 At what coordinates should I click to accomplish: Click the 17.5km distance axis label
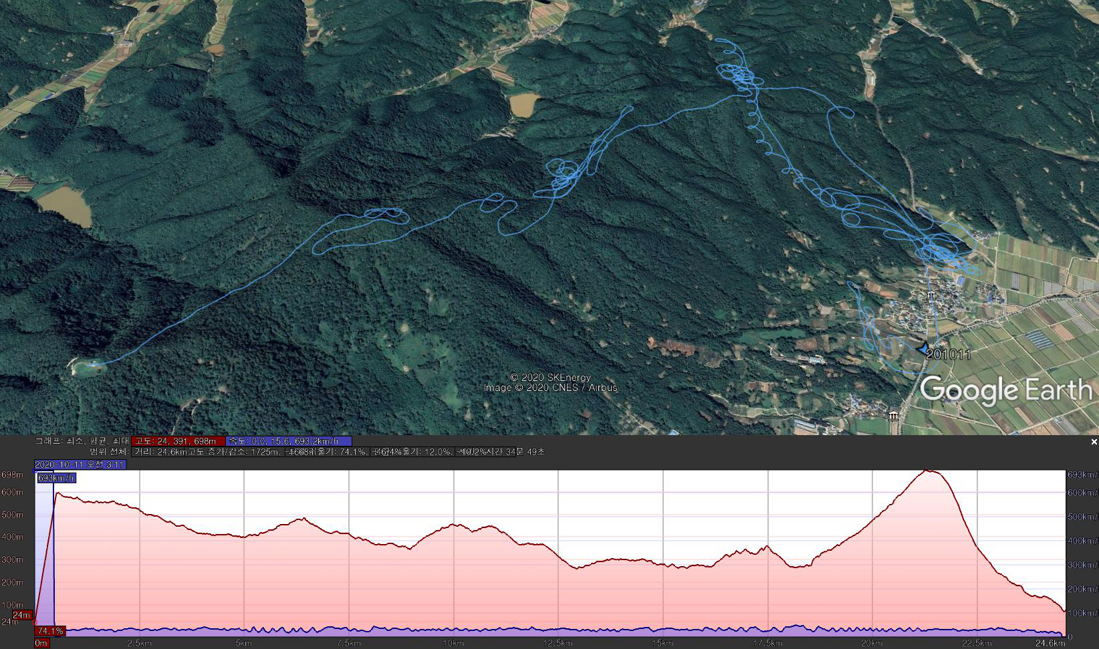tap(767, 643)
